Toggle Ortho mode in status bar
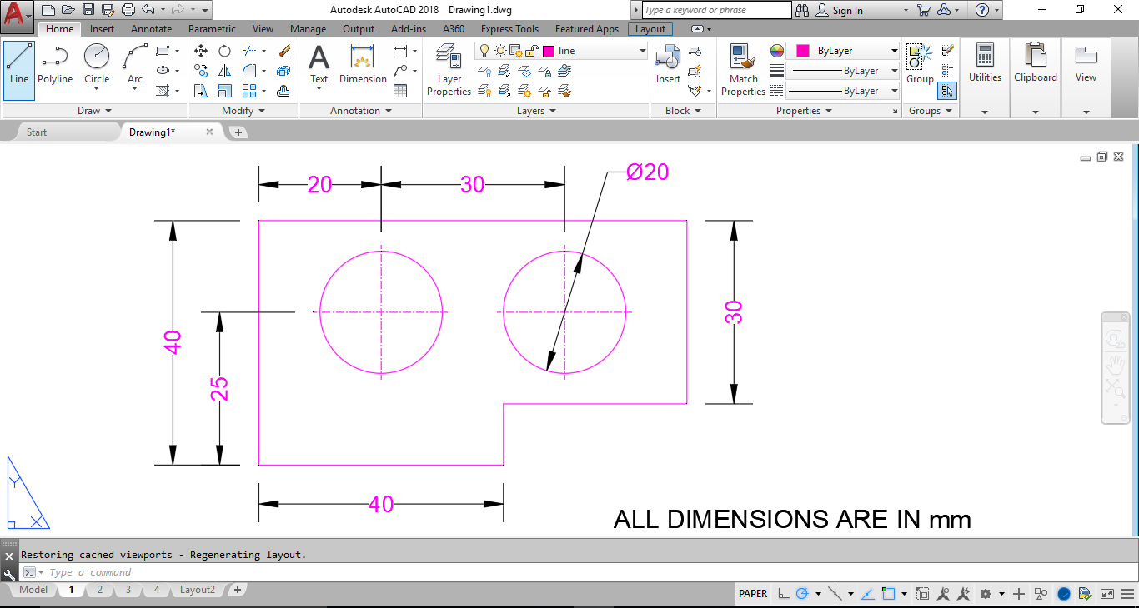 point(783,594)
